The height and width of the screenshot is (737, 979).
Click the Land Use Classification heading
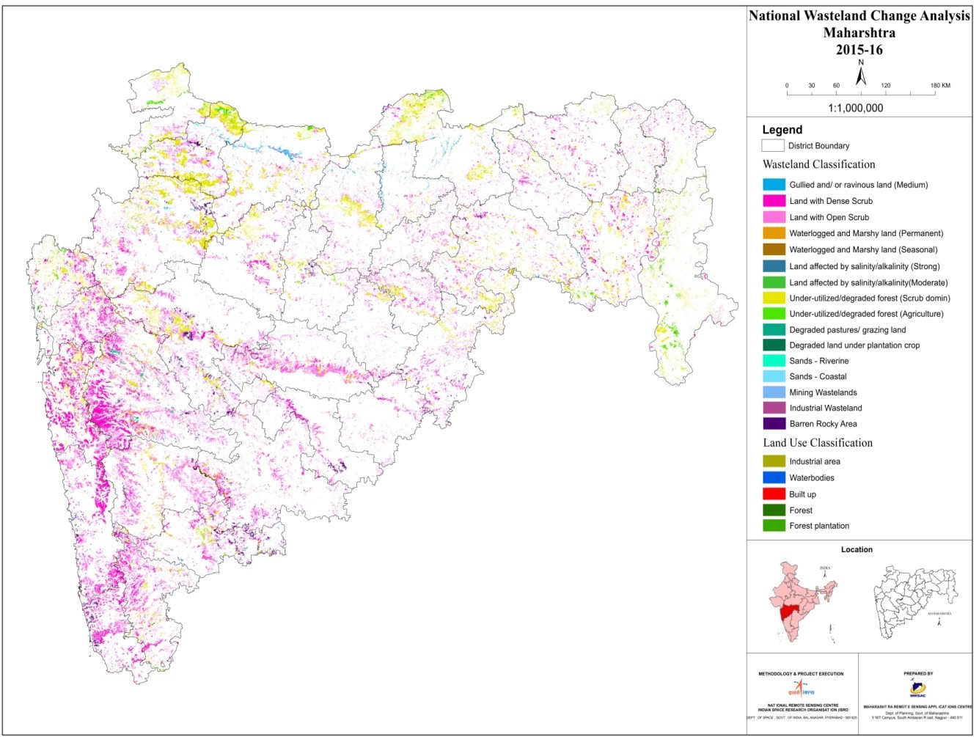point(818,443)
